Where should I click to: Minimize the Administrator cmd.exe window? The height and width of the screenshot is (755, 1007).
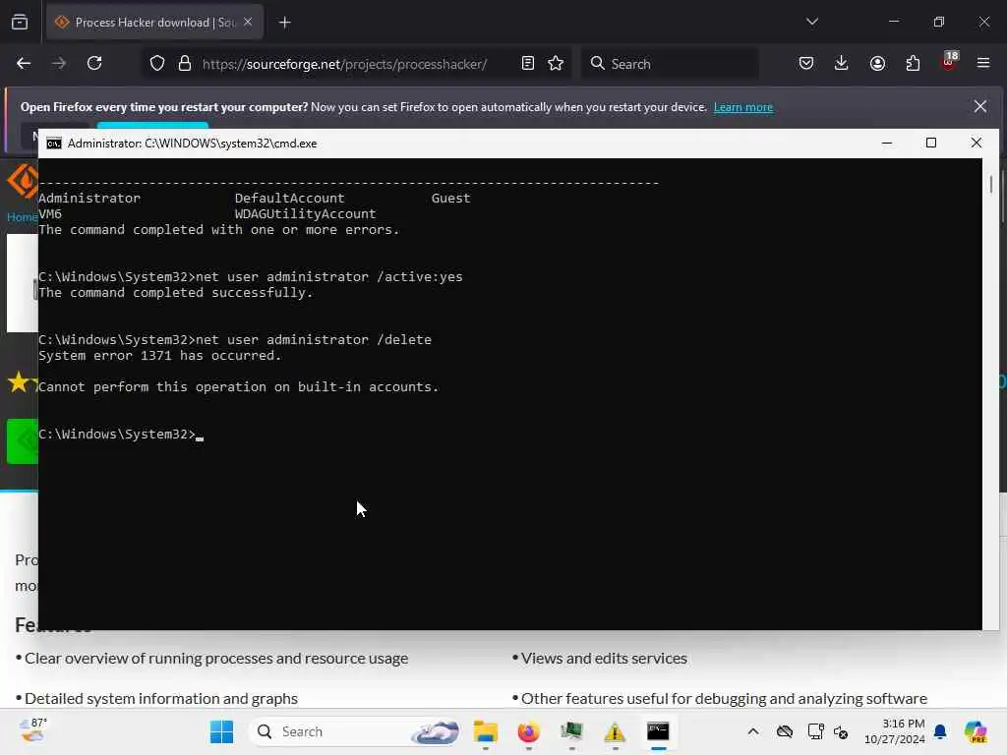[887, 144]
